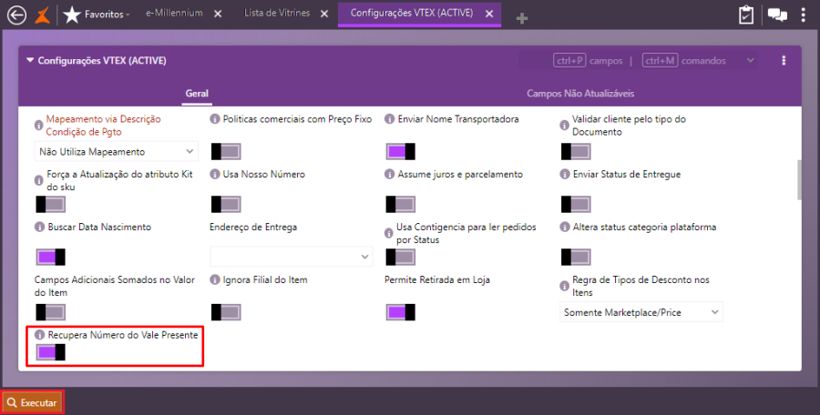
Task: Toggle Politicas comerciais com Preço Fixo switch
Action: tap(226, 152)
